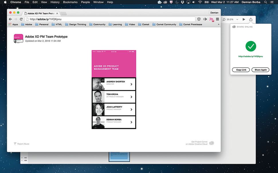
Task: Click the pink M extension icon in Chrome
Action: 211,19
